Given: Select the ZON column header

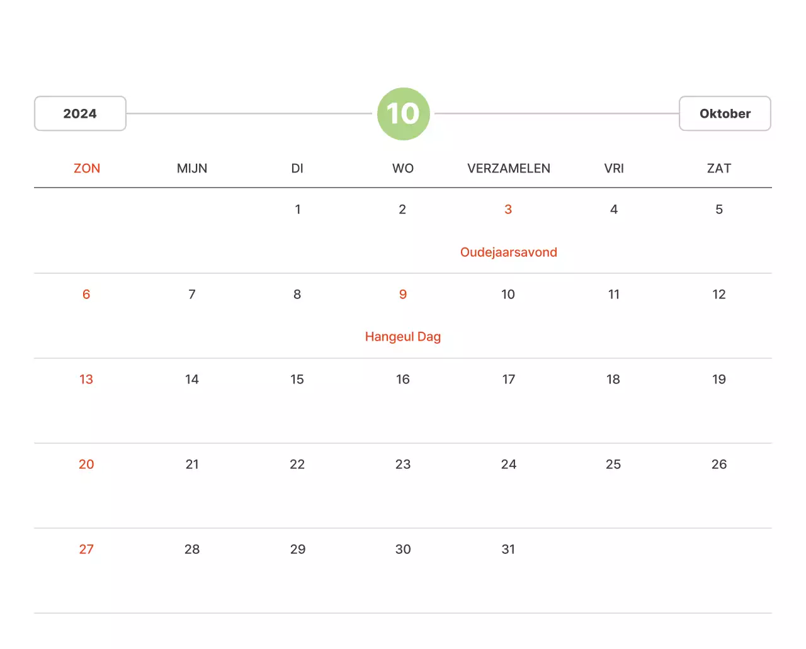Looking at the screenshot, I should click(87, 169).
